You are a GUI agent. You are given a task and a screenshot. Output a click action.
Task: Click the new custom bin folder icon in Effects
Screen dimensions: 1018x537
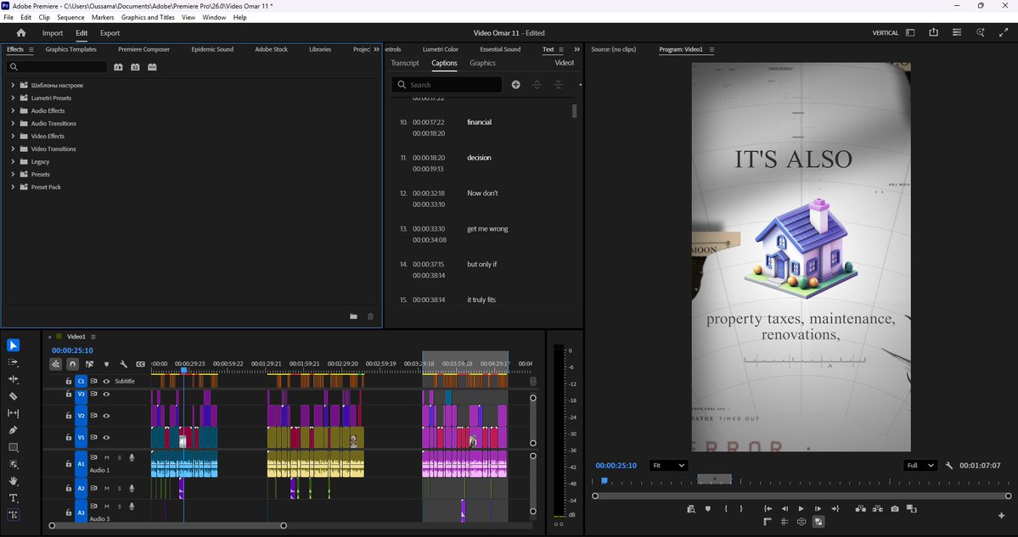(353, 316)
